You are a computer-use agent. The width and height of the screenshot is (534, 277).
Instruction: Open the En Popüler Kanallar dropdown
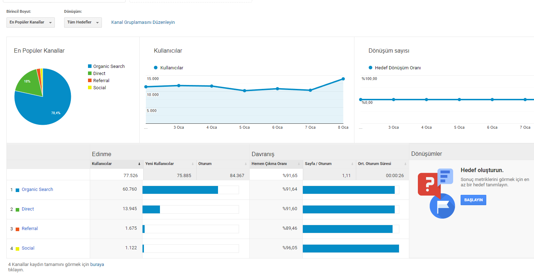pos(31,22)
